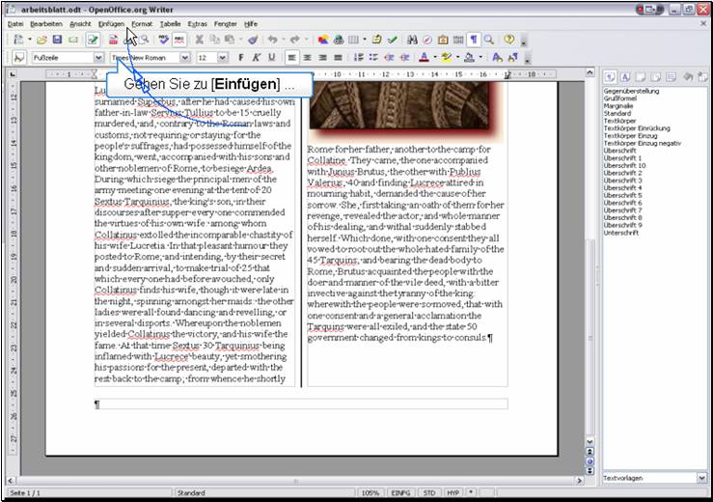Select Textkörper Einzug style in list
This screenshot has width=713, height=502.
click(630, 135)
